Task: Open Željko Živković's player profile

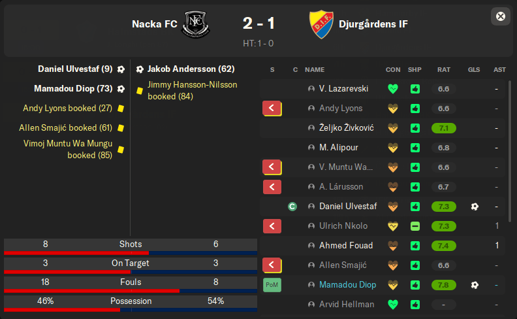Action: (x=346, y=128)
